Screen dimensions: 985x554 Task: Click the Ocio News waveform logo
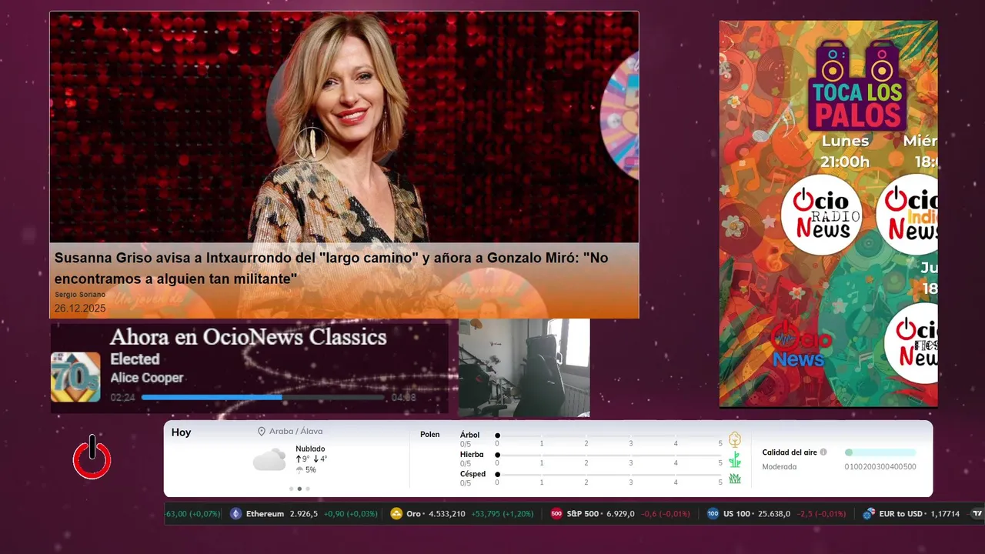800,345
